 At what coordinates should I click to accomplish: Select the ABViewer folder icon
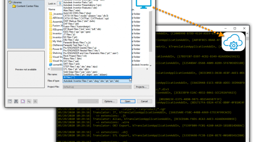pyautogui.click(x=51, y=18)
